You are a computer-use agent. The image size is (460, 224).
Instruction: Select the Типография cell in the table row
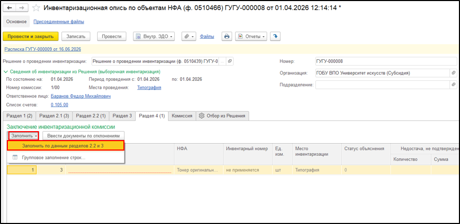[x=317, y=170]
